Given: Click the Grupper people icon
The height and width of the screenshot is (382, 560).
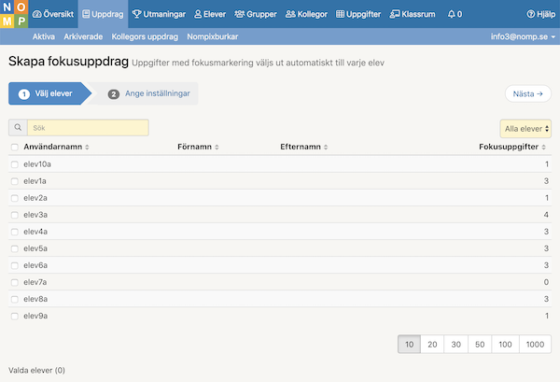Looking at the screenshot, I should tap(239, 14).
